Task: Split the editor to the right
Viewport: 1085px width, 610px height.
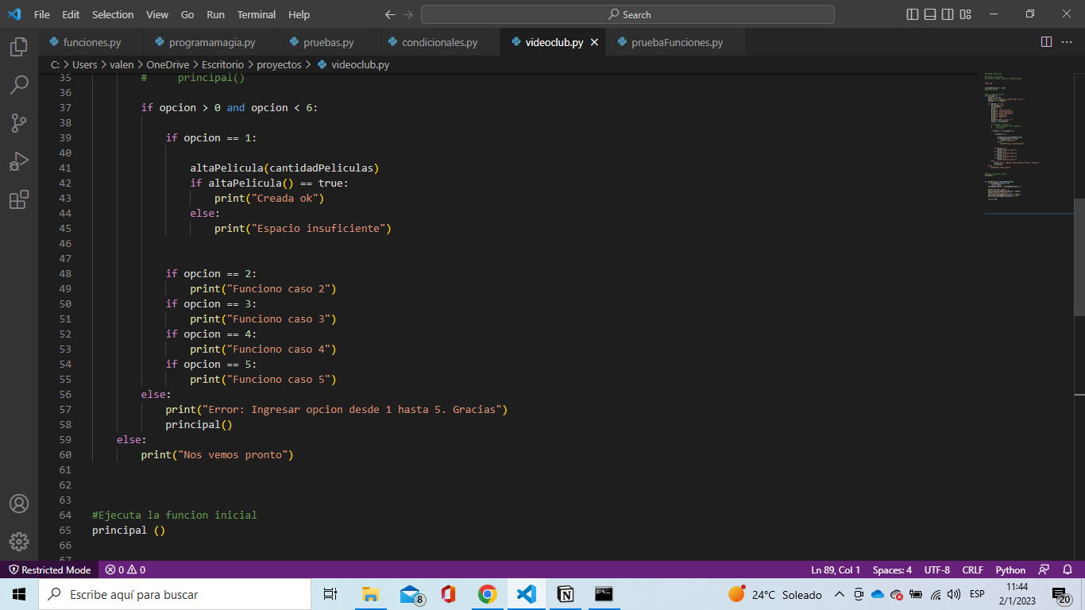Action: pyautogui.click(x=1046, y=42)
